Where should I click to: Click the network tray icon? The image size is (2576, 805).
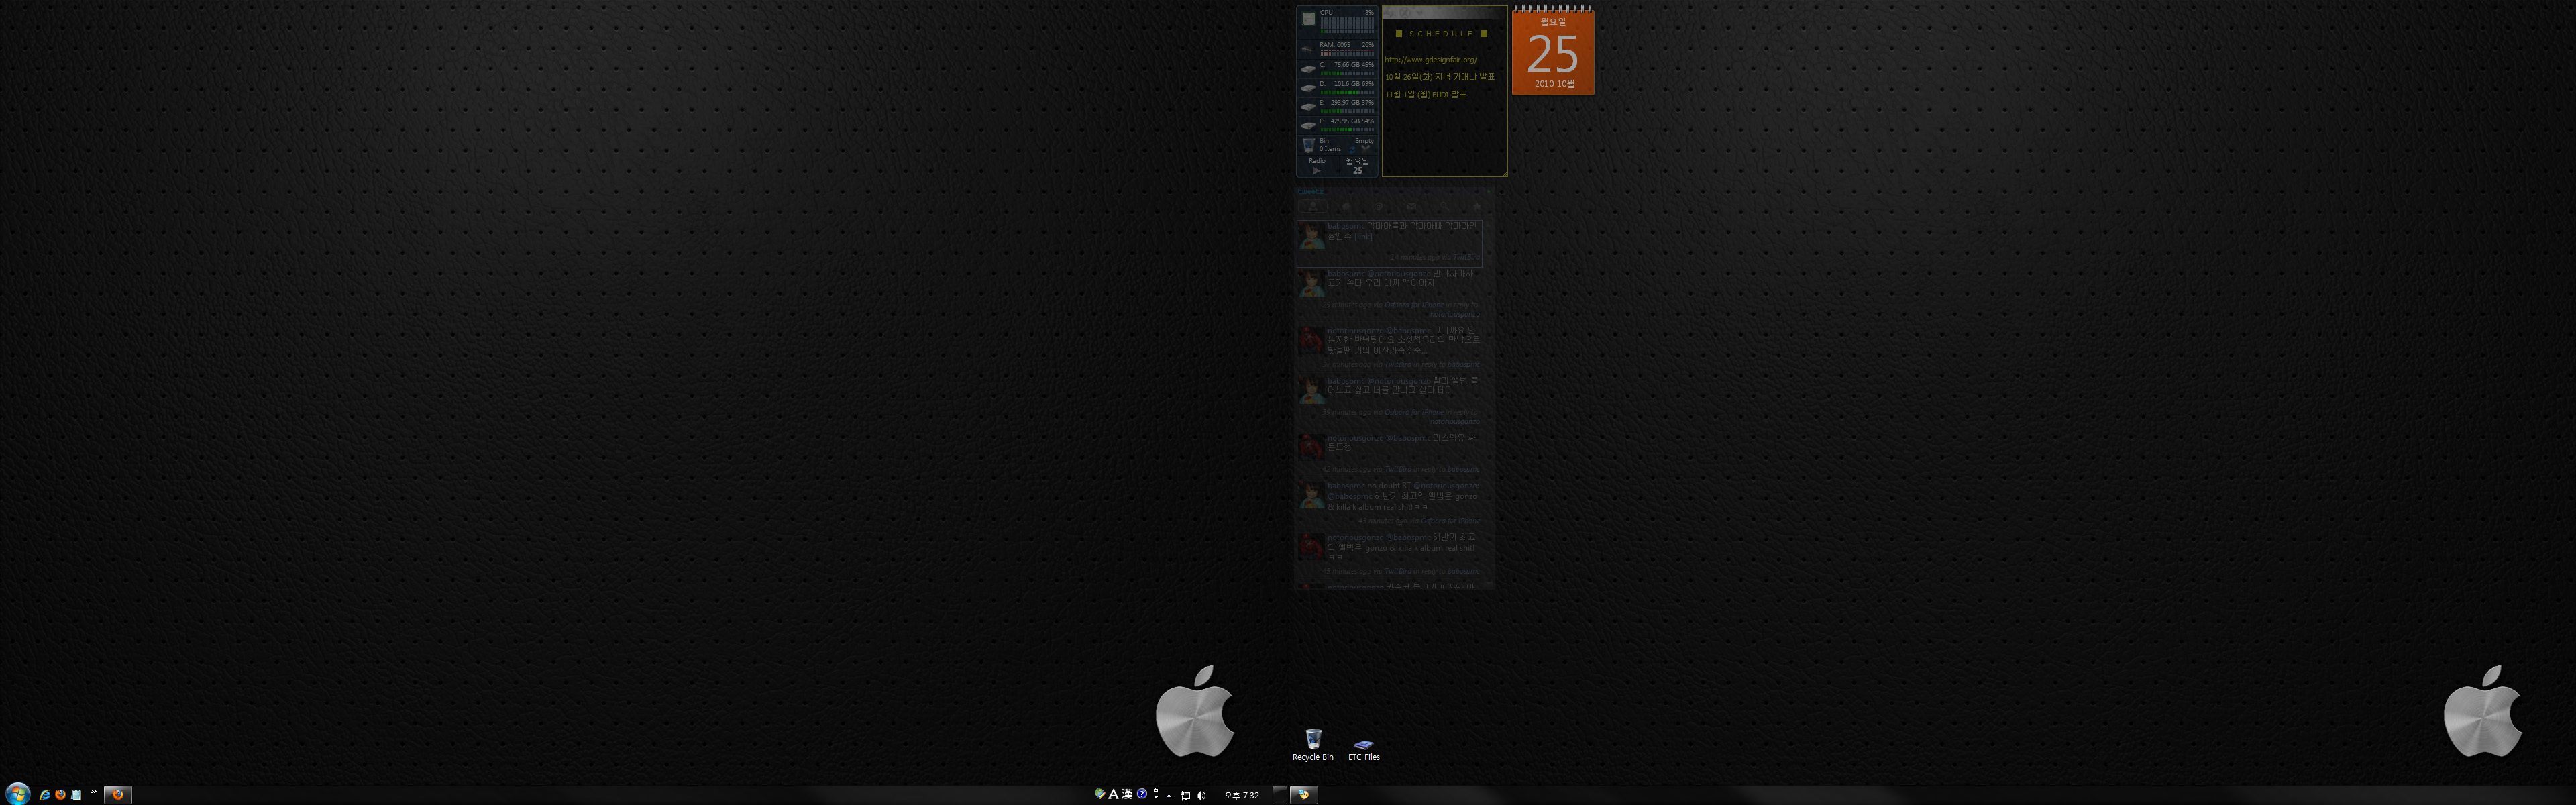[x=1185, y=796]
